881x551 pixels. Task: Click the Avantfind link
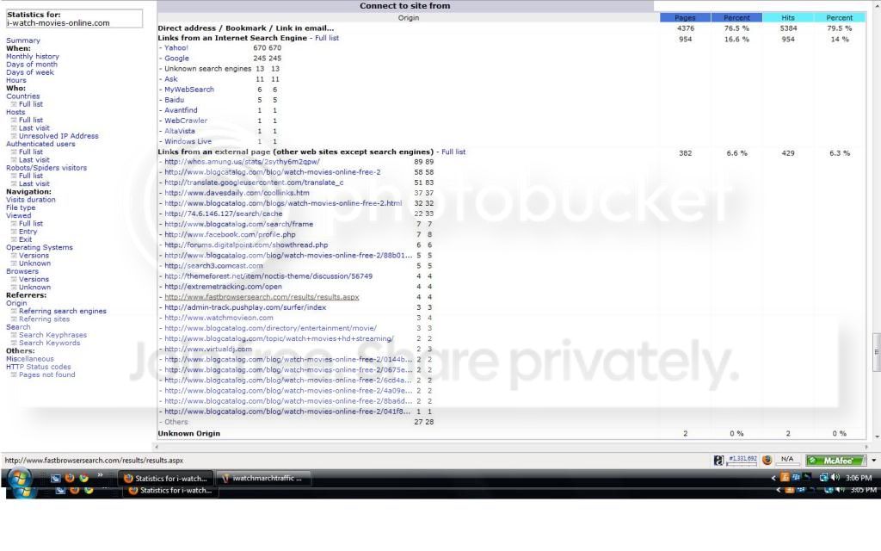click(x=181, y=110)
